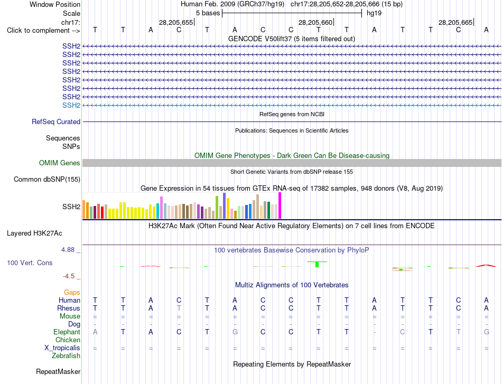
Task: Click the Layered H3K27Ac track label
Action: click(34, 233)
